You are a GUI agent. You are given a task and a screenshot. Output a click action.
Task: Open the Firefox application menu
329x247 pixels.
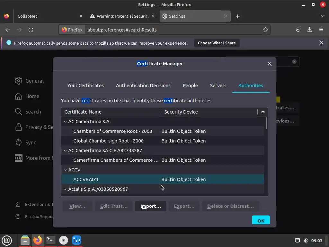click(x=321, y=30)
